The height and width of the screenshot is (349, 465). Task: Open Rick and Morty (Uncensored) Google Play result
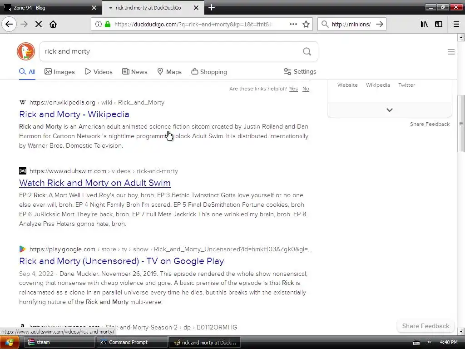122,261
